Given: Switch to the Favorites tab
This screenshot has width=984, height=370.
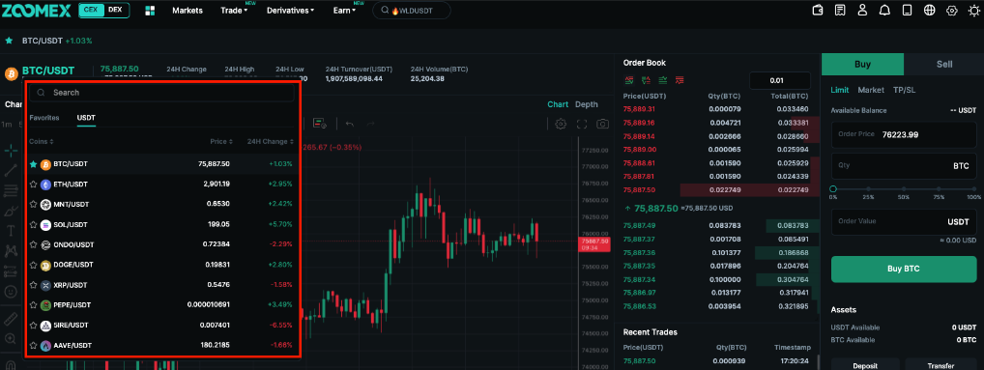Looking at the screenshot, I should [x=43, y=117].
